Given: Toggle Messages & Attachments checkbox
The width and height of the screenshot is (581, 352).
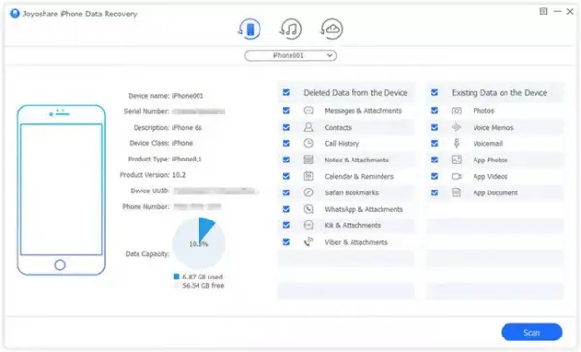Looking at the screenshot, I should 286,110.
